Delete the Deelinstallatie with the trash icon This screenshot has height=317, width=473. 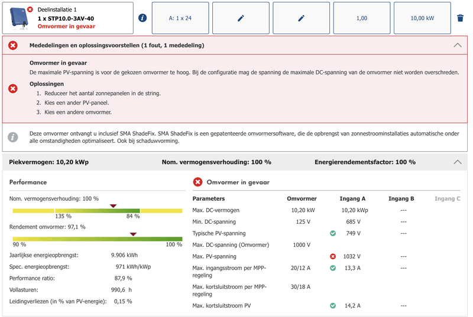pyautogui.click(x=460, y=18)
